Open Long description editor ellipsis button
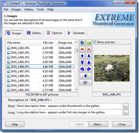139x133 pixels. coord(126,112)
